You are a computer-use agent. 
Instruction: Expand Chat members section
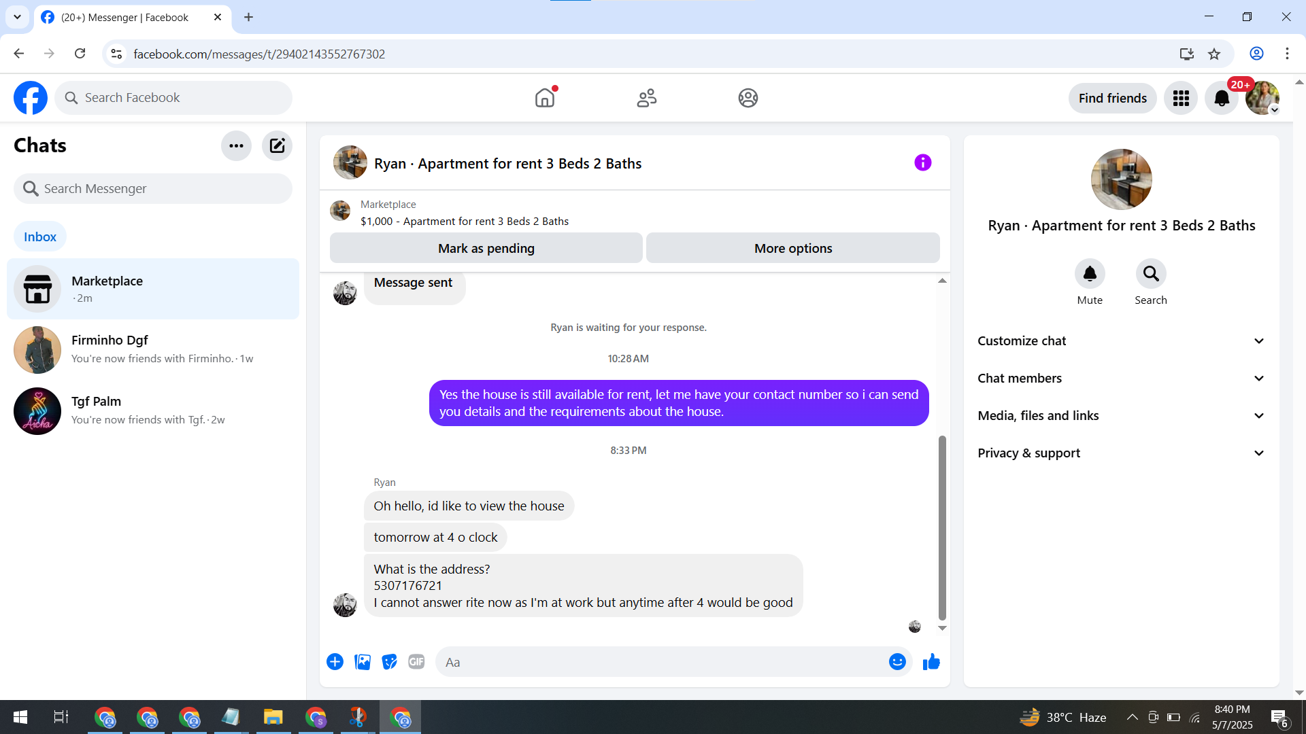pos(1121,379)
